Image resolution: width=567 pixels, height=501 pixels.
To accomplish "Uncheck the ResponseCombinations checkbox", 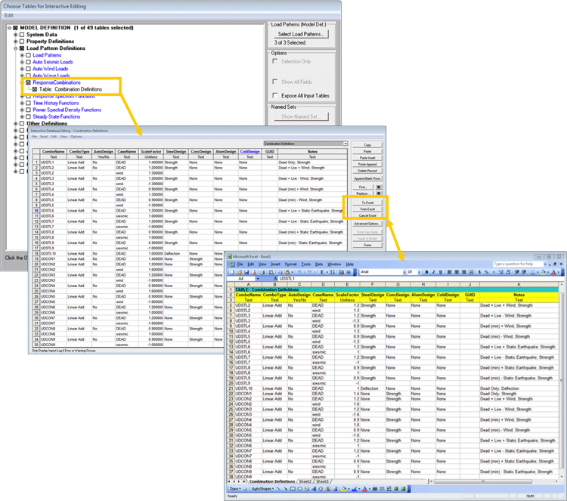I will pyautogui.click(x=28, y=82).
